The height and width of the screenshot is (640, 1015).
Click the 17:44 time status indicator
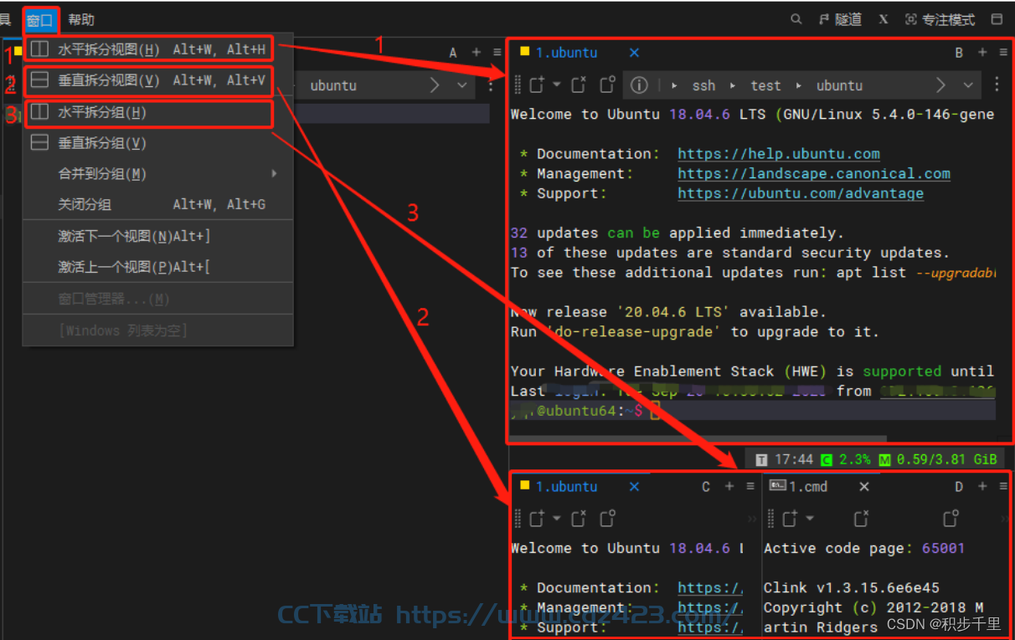click(785, 459)
